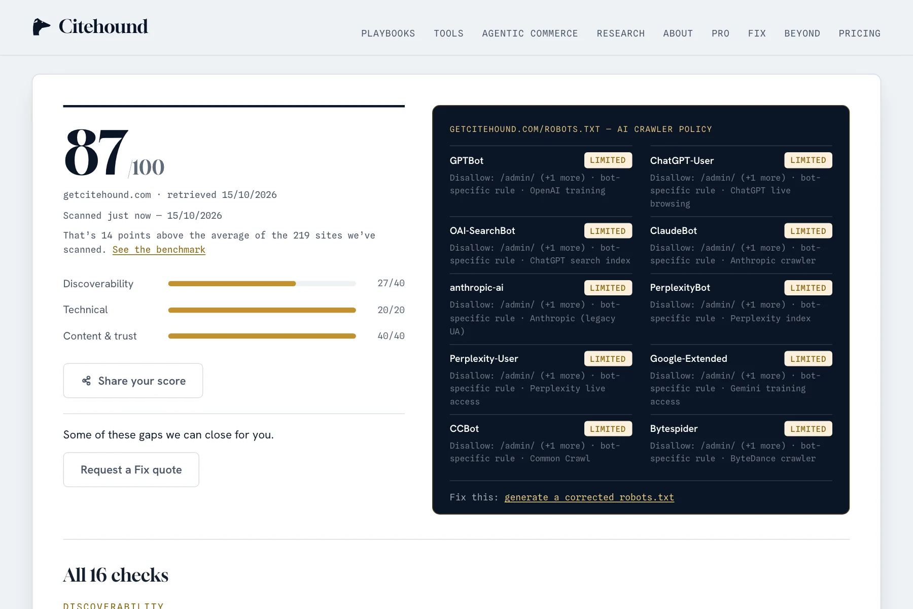The image size is (913, 609).
Task: Click 'getcitehound.com · retrieved 15/10/2026' line
Action: (x=170, y=195)
